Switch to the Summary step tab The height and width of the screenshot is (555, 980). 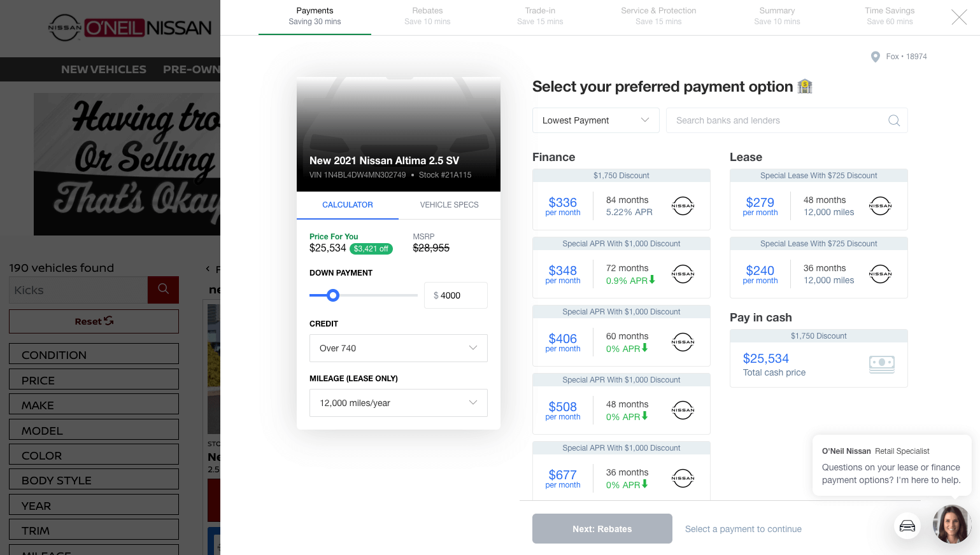pos(777,17)
